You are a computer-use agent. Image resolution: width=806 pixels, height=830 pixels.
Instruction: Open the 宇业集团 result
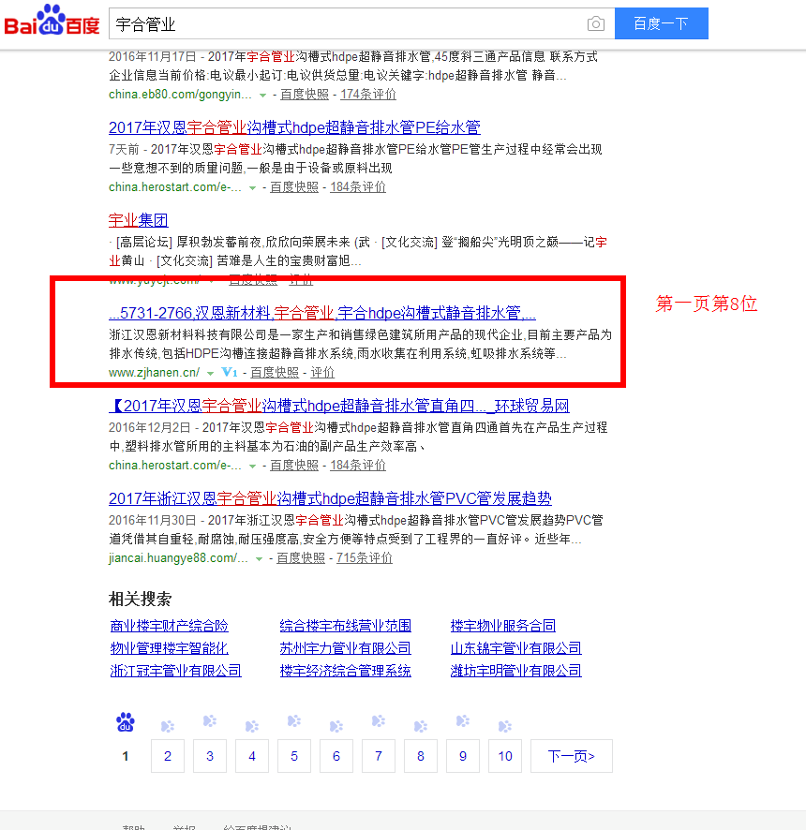tap(138, 220)
